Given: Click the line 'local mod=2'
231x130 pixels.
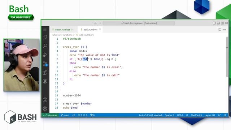Looking at the screenshot, I should pos(78,51).
